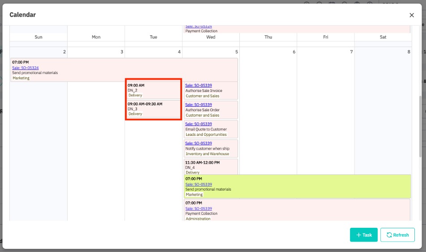Select date 5 in the Wednesday column
Screen dimensions: 426x252
[236, 52]
